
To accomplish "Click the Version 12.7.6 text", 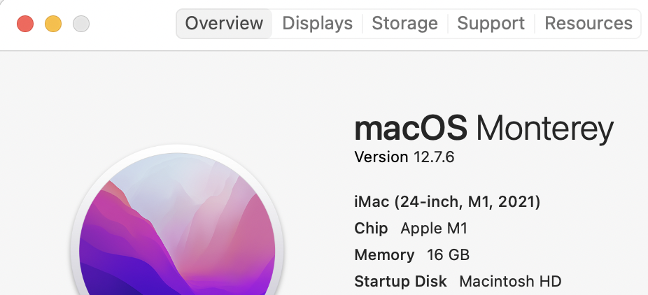I will (404, 157).
